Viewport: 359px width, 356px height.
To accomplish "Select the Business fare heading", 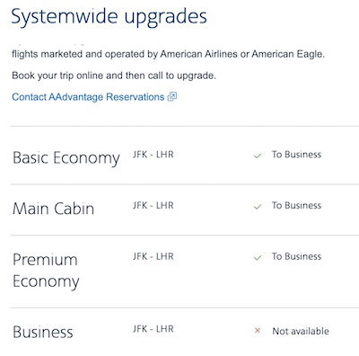I will click(43, 332).
